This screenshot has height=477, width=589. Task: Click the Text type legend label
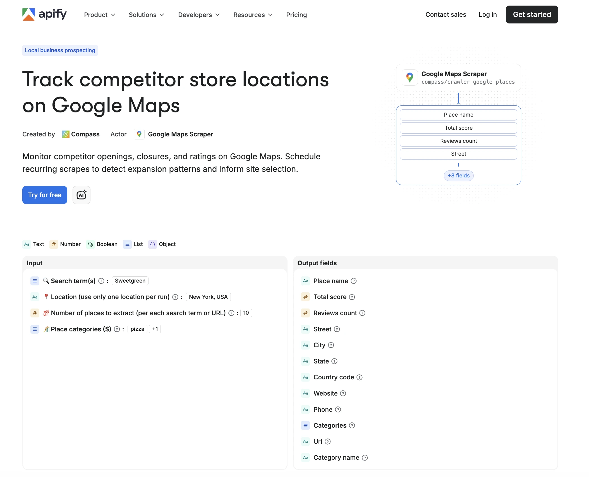pos(39,244)
